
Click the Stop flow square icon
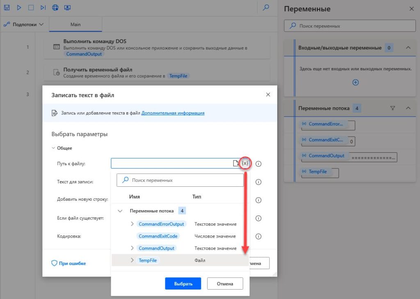31,8
